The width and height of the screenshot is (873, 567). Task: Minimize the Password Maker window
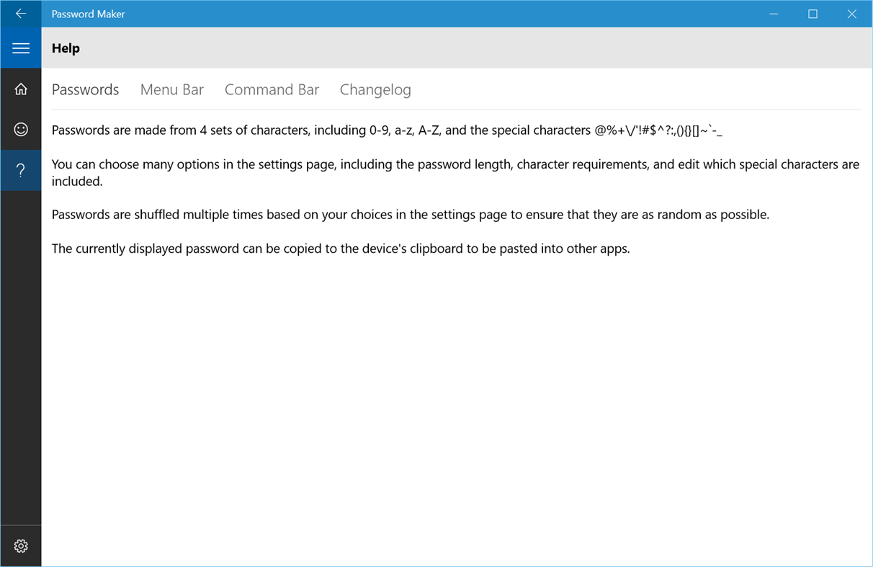[x=774, y=14]
